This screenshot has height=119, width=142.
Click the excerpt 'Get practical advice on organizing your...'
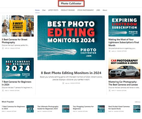coord(122,48)
